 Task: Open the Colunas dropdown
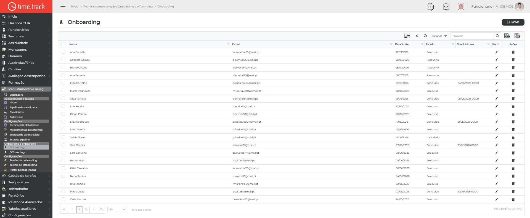coord(439,36)
